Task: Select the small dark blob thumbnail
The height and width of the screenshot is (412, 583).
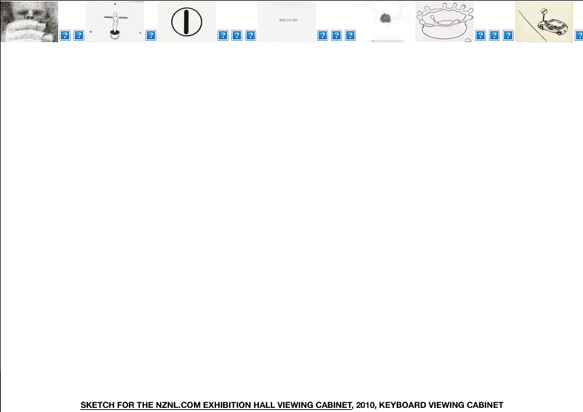Action: coord(386,21)
